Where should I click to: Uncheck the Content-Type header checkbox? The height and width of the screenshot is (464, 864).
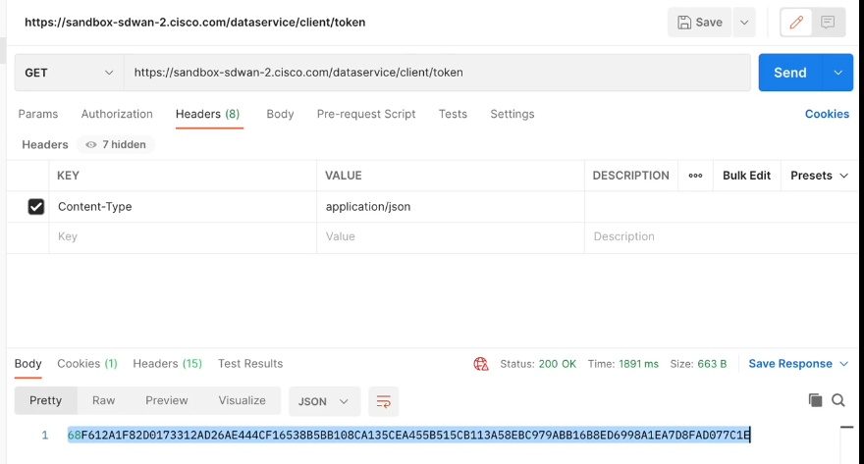pos(35,206)
